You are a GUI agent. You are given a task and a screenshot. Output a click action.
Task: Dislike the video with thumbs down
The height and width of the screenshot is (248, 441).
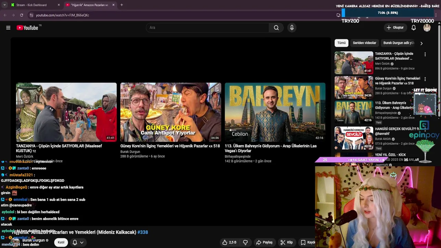(245, 242)
